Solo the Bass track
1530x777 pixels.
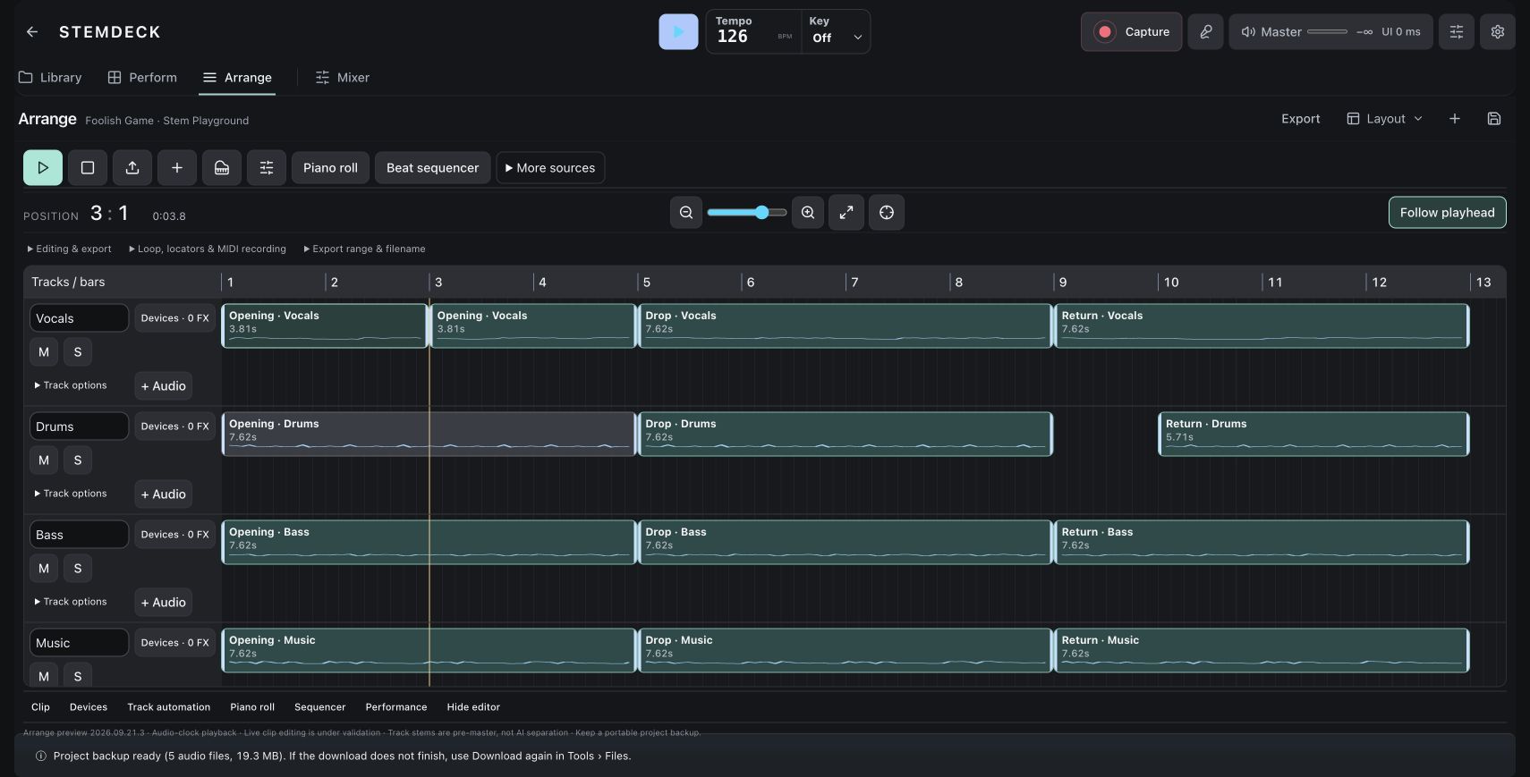pos(78,569)
